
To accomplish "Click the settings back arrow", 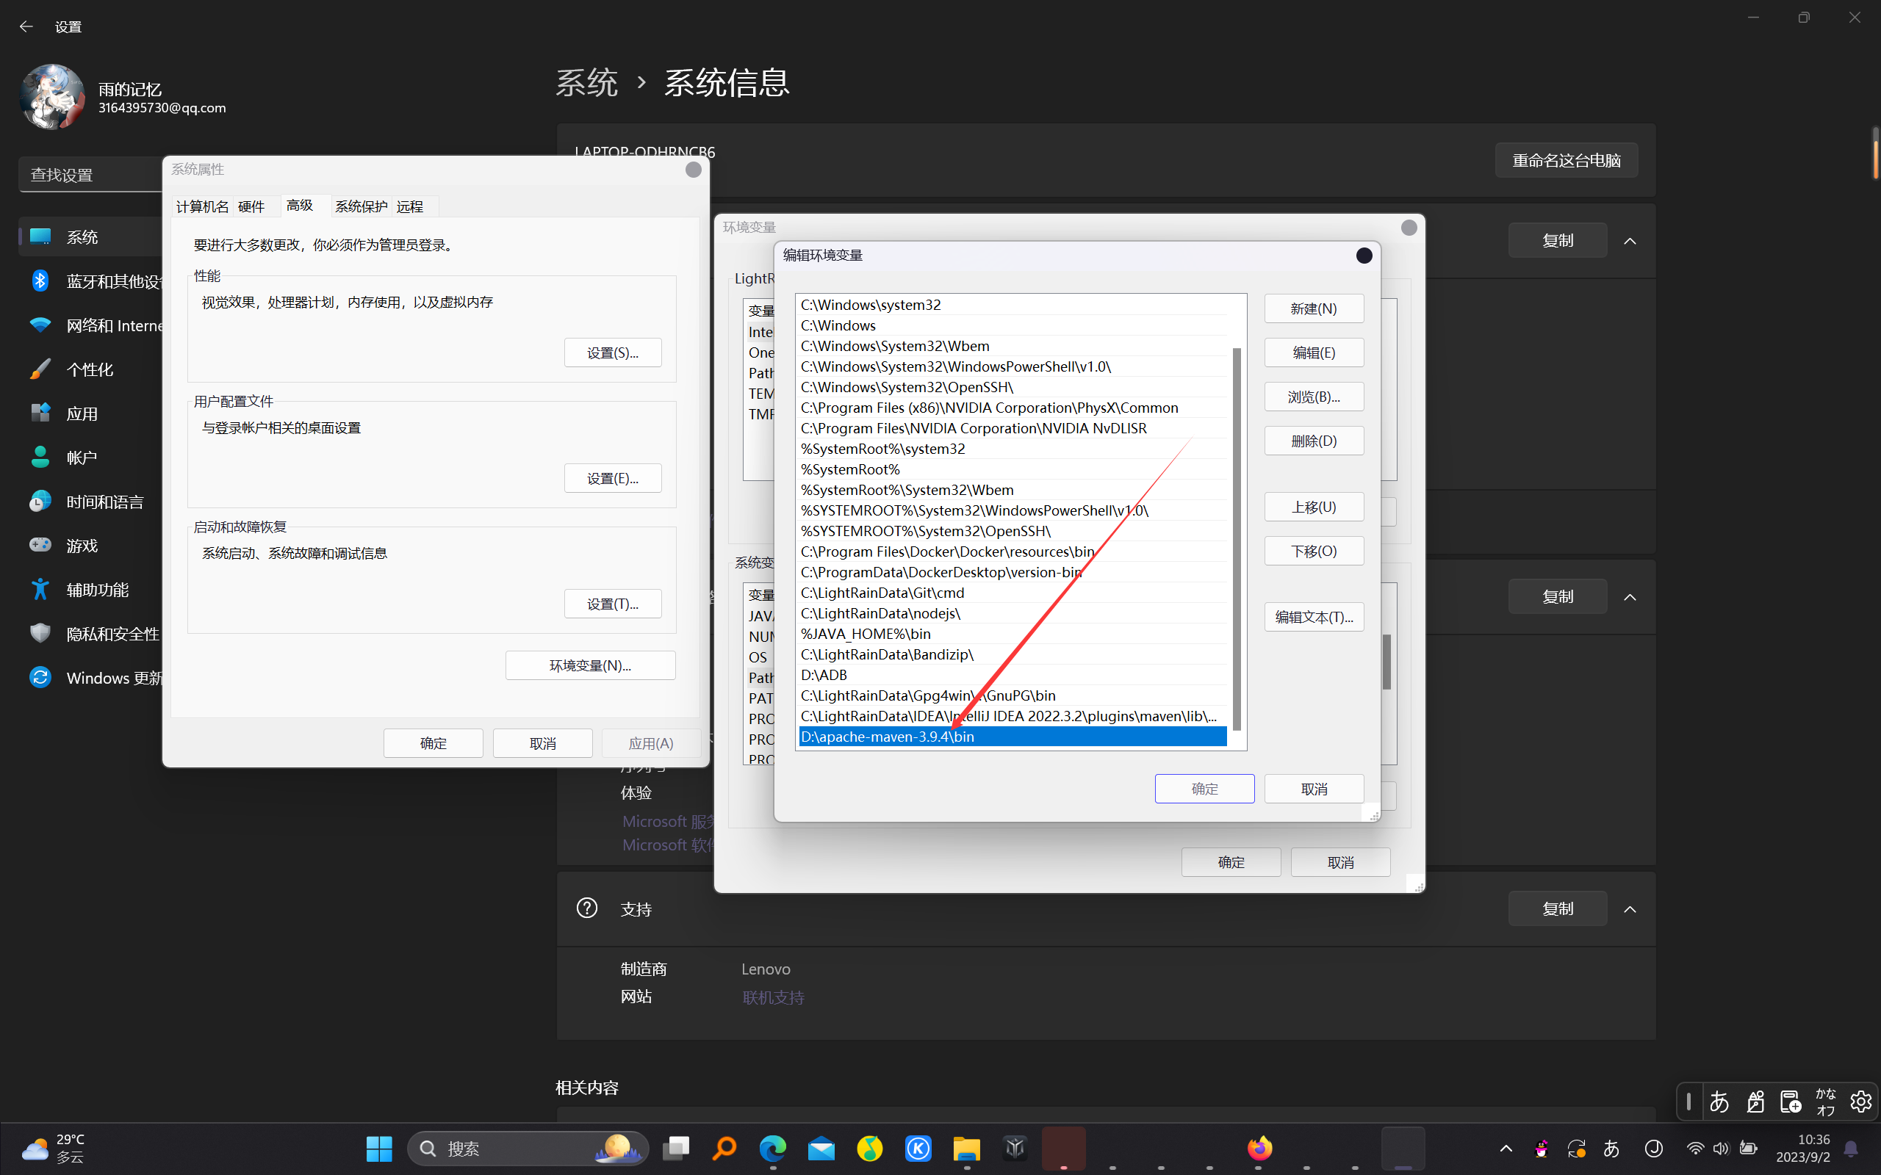I will [x=26, y=26].
